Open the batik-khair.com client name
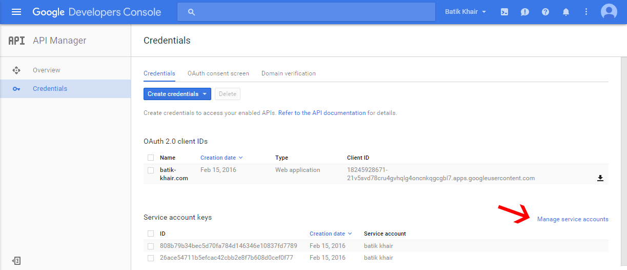The height and width of the screenshot is (270, 627). [x=174, y=174]
